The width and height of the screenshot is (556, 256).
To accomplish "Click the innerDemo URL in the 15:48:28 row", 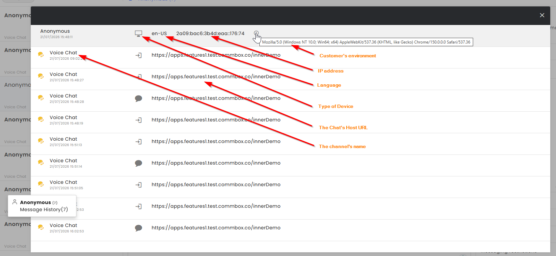I will (216, 98).
